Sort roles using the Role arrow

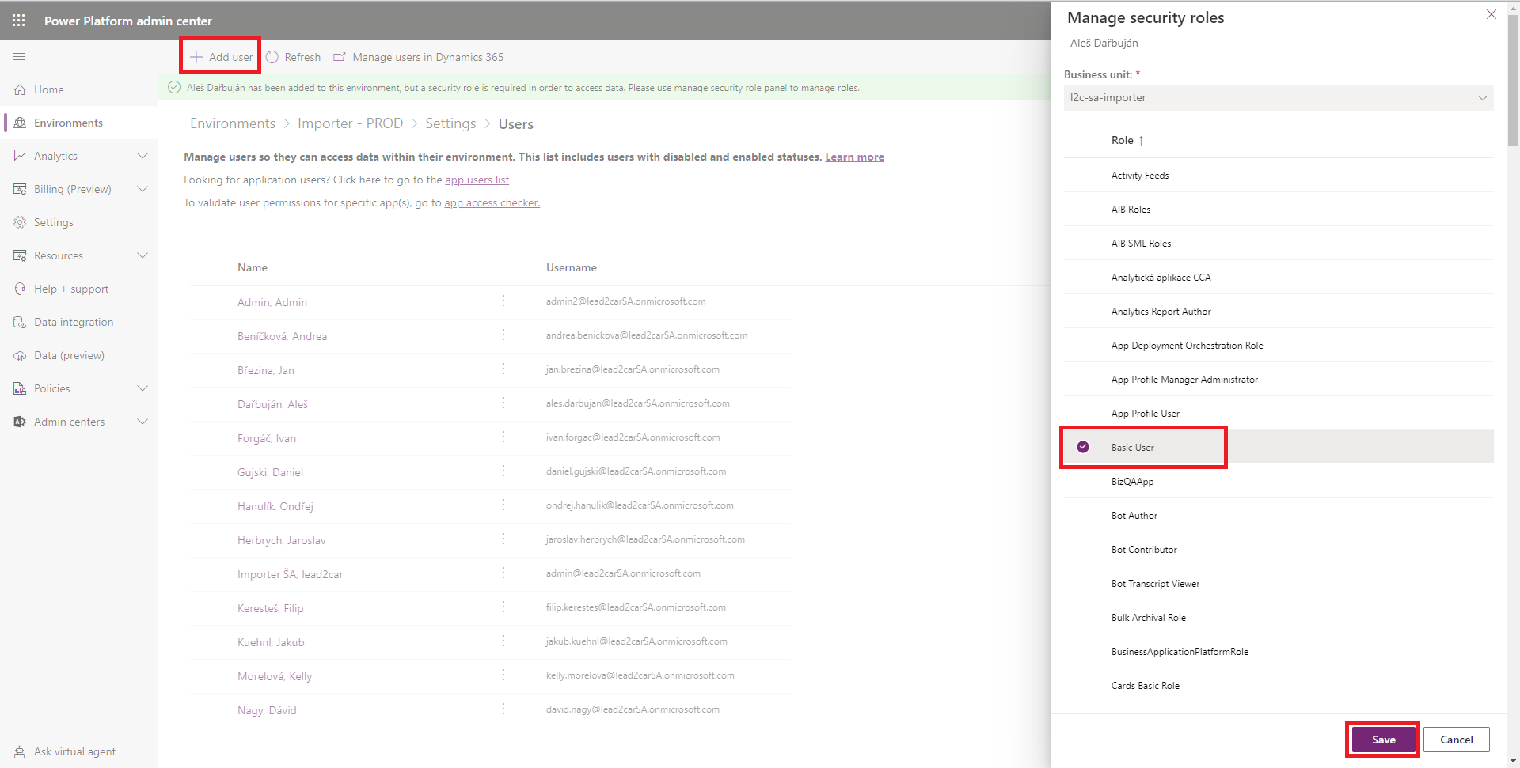(1141, 141)
